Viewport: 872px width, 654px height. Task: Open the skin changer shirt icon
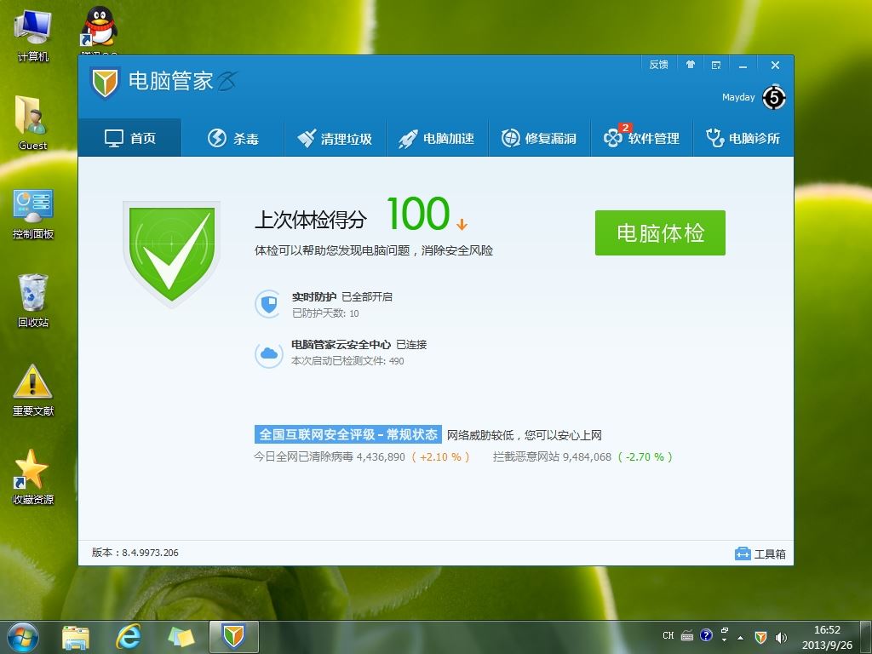click(x=690, y=65)
